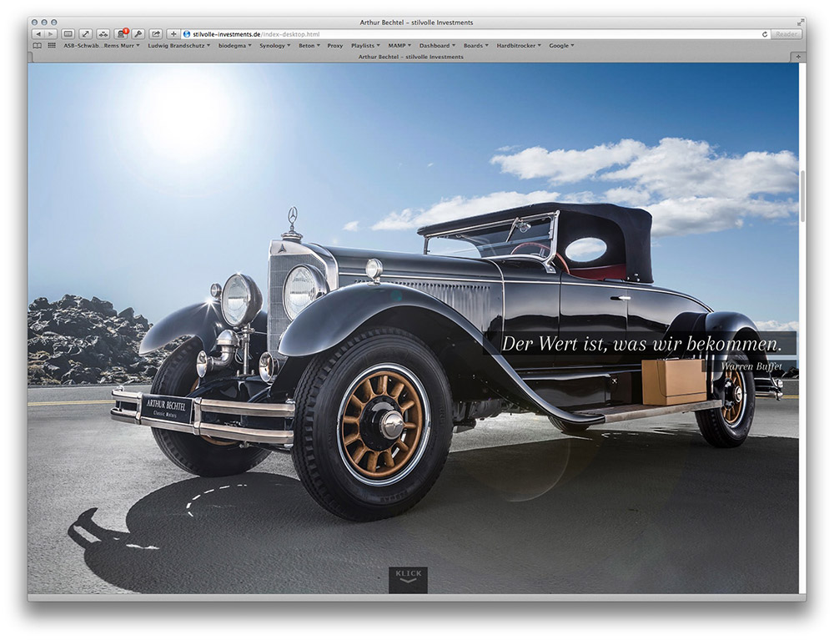
Task: Click the Arthur Bechtel Classic Motors plate
Action: 167,408
